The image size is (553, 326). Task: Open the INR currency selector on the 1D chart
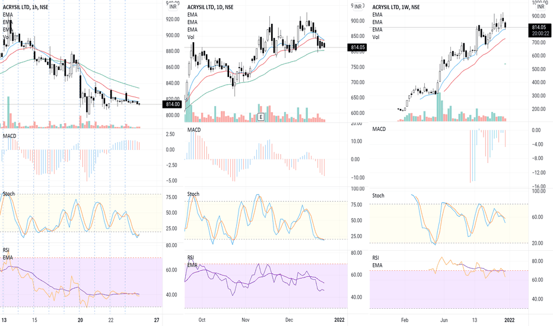[358, 7]
